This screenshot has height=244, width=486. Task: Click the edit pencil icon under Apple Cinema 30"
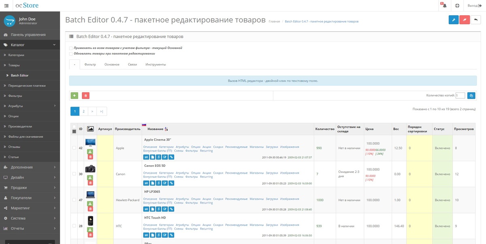pos(165,157)
